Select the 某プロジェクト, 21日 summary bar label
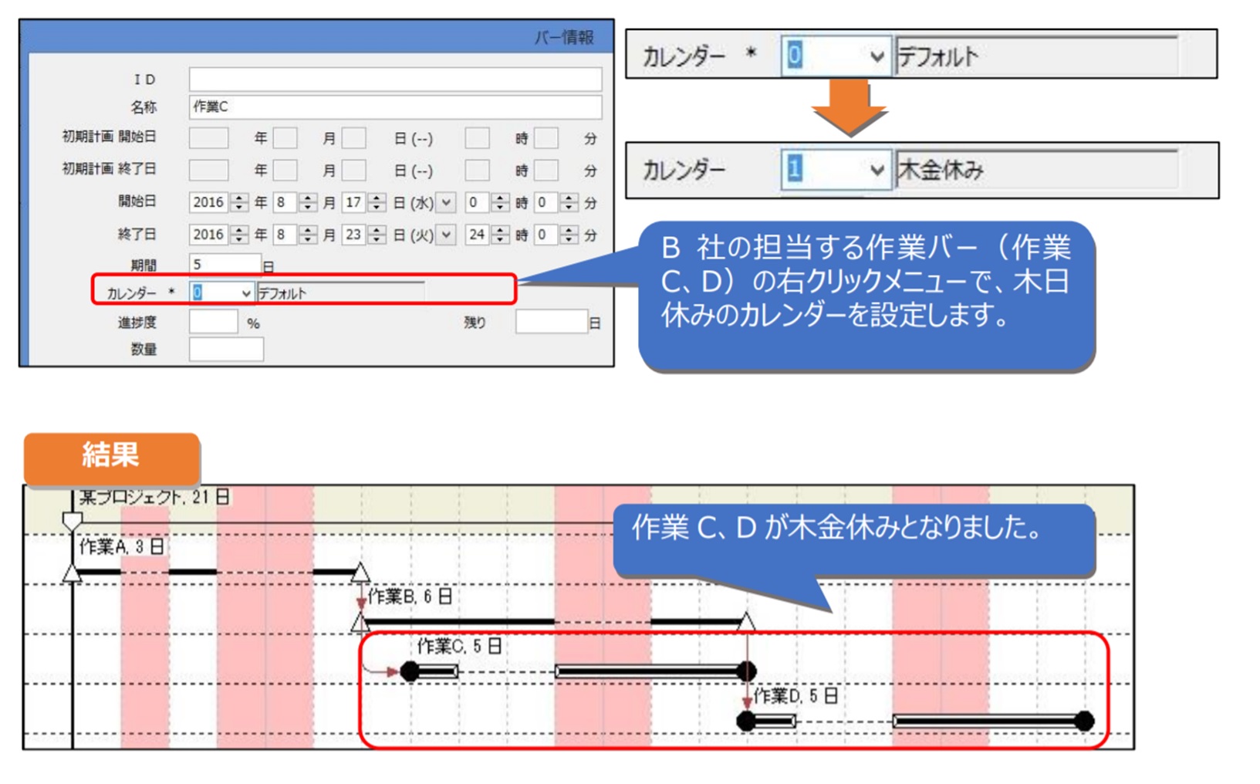The width and height of the screenshot is (1260, 784). [x=154, y=496]
